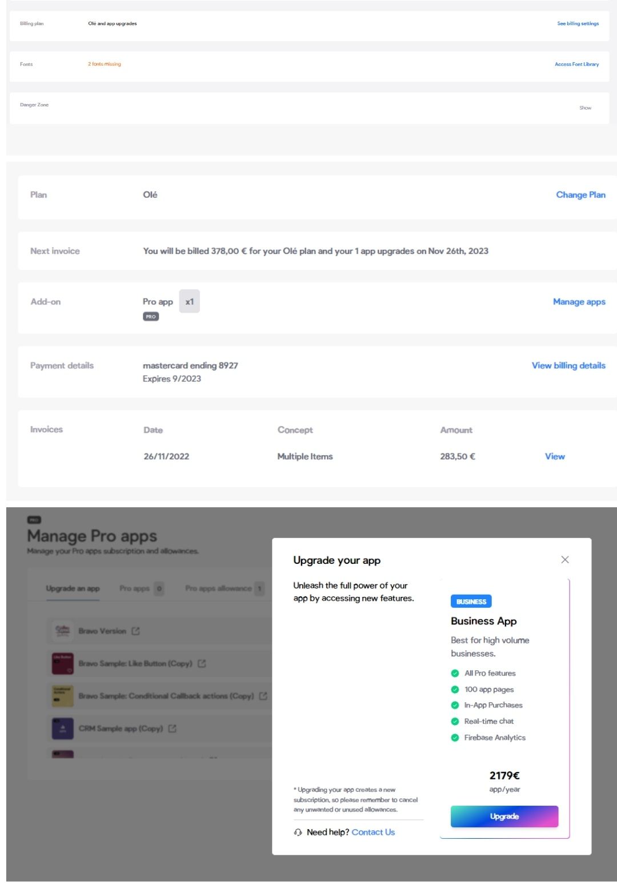Click the headset icon beside Need help?
617x884 pixels.
pyautogui.click(x=298, y=833)
